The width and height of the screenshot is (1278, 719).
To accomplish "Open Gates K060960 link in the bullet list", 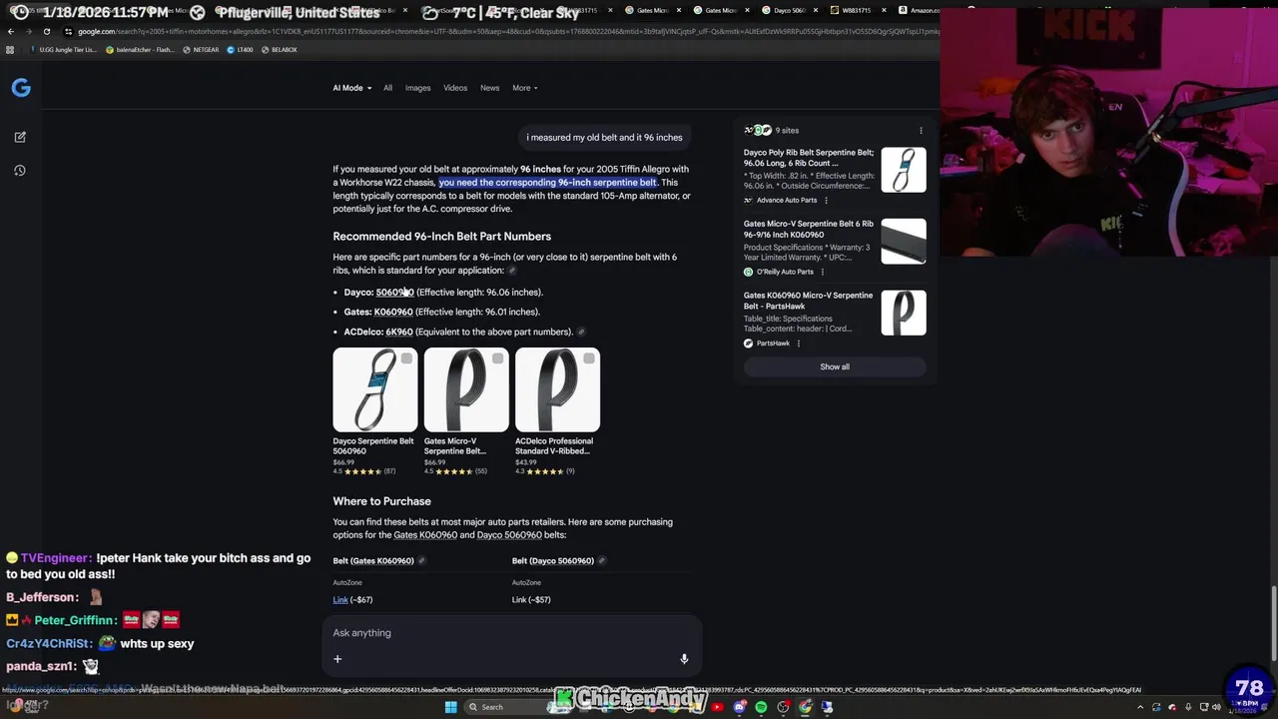I will pyautogui.click(x=393, y=312).
